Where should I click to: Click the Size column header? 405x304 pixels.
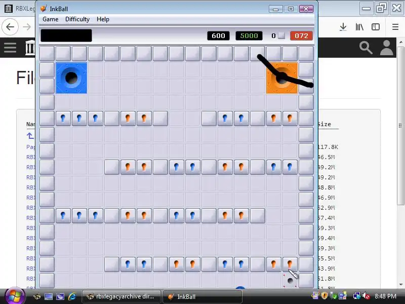click(x=325, y=124)
